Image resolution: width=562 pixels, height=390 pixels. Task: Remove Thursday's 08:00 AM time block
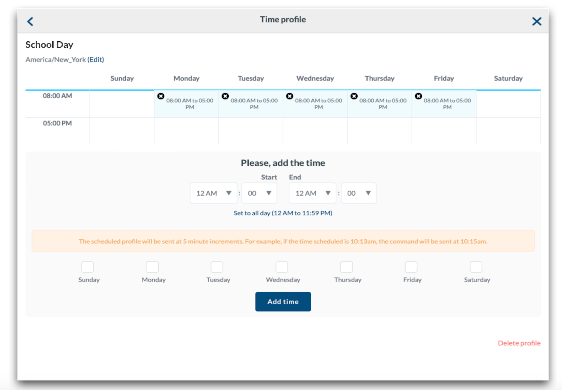(x=354, y=96)
